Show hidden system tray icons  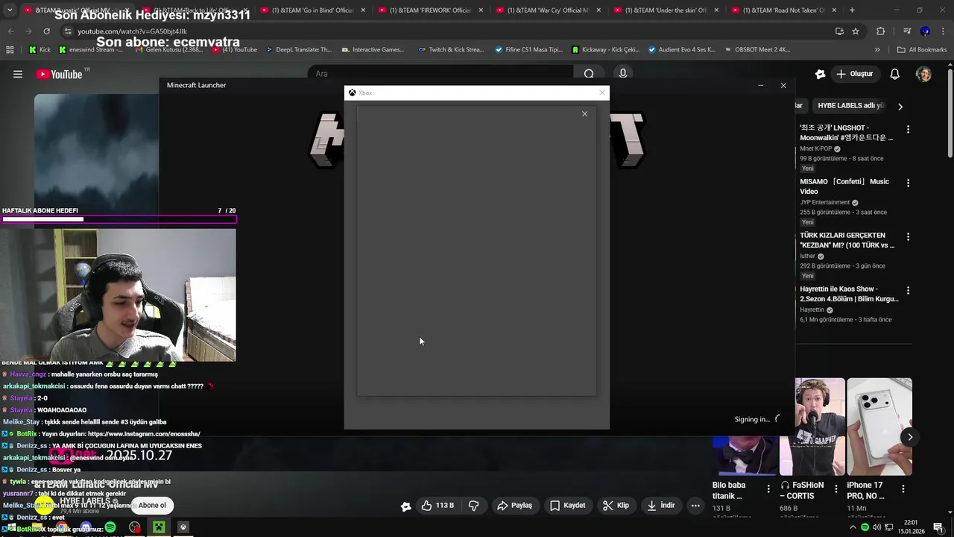(853, 527)
